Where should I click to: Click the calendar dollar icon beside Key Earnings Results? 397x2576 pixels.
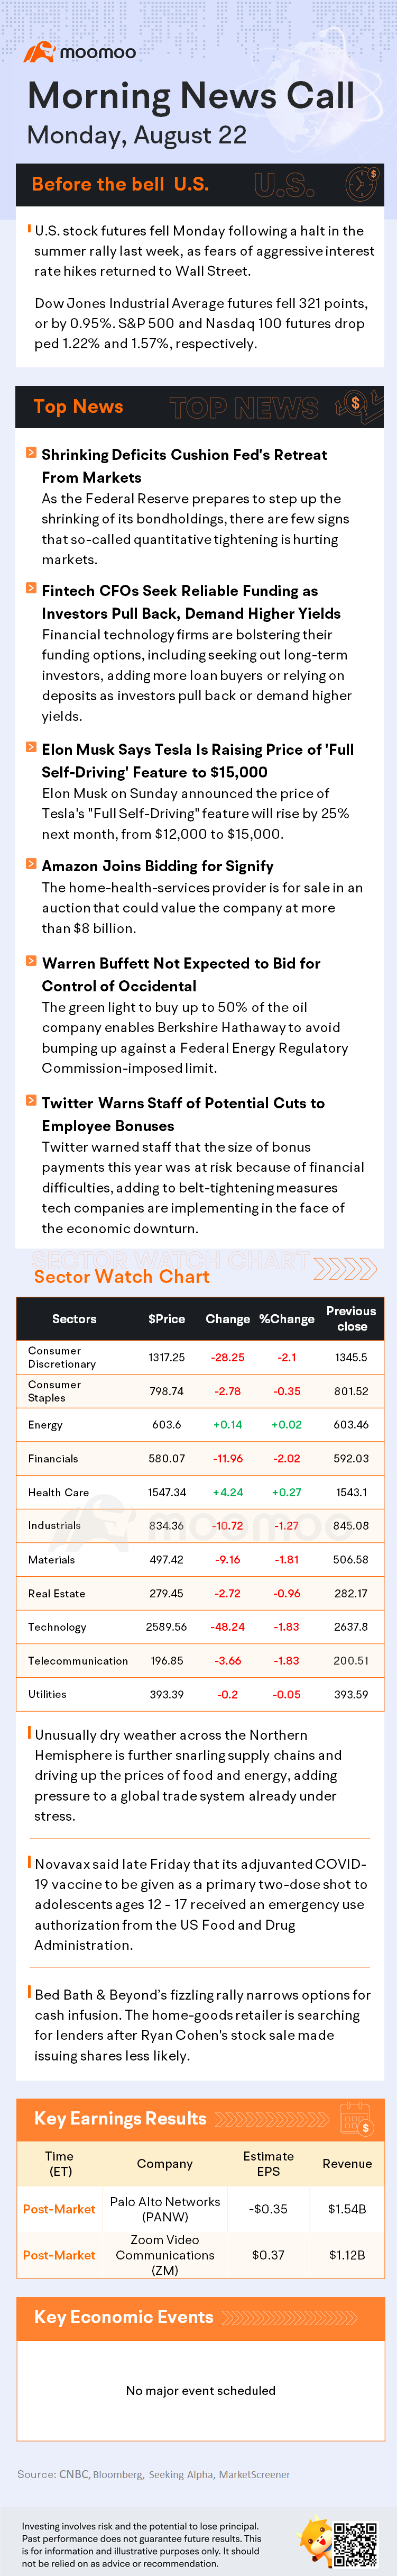pyautogui.click(x=356, y=2118)
